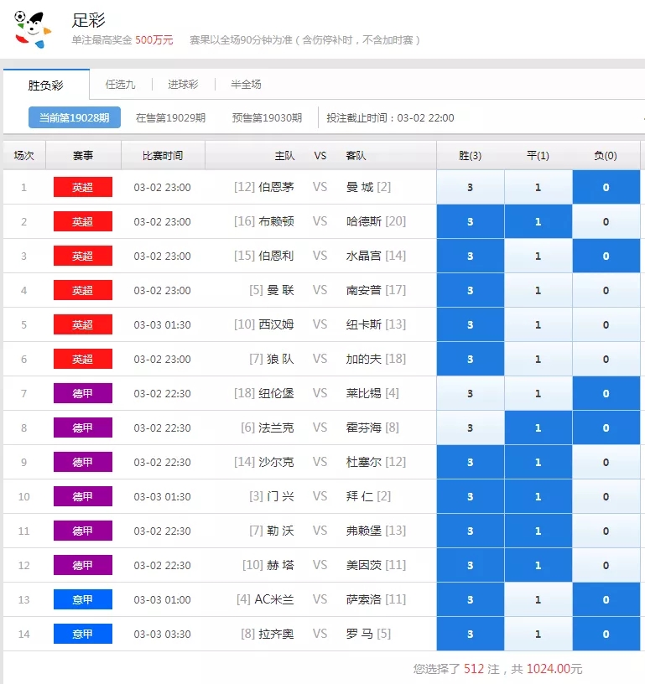645x684 pixels.
Task: Toggle draw (1) for AC米兰 vs 萨索洛
Action: (x=538, y=600)
